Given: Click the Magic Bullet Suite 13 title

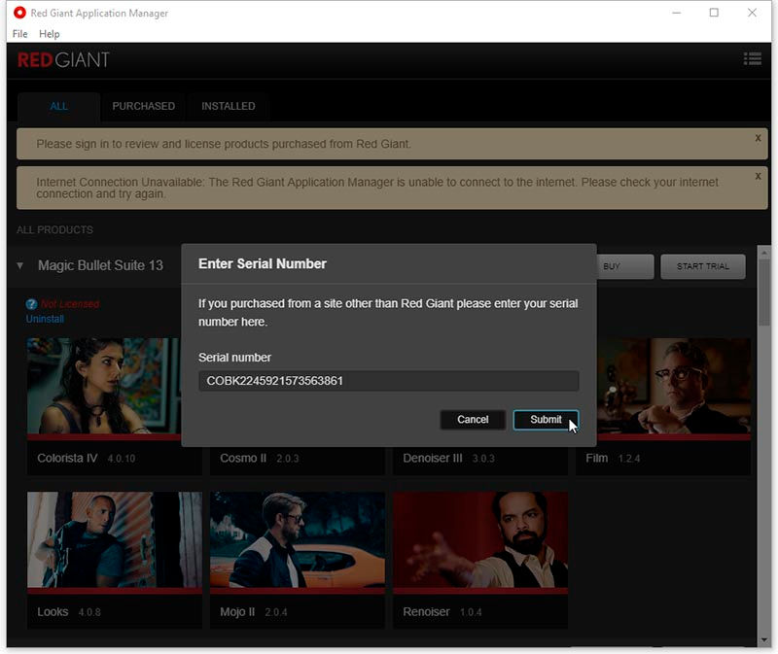Looking at the screenshot, I should [100, 265].
